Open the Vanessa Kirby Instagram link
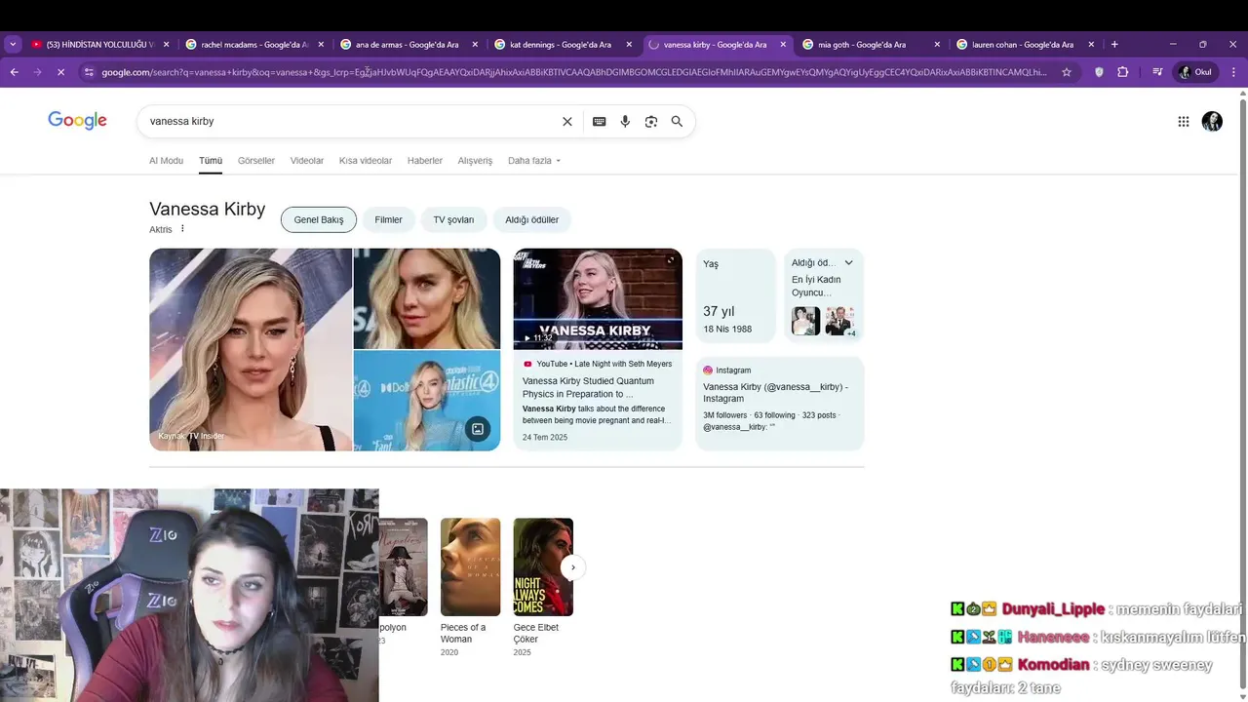The width and height of the screenshot is (1248, 702). [x=775, y=393]
